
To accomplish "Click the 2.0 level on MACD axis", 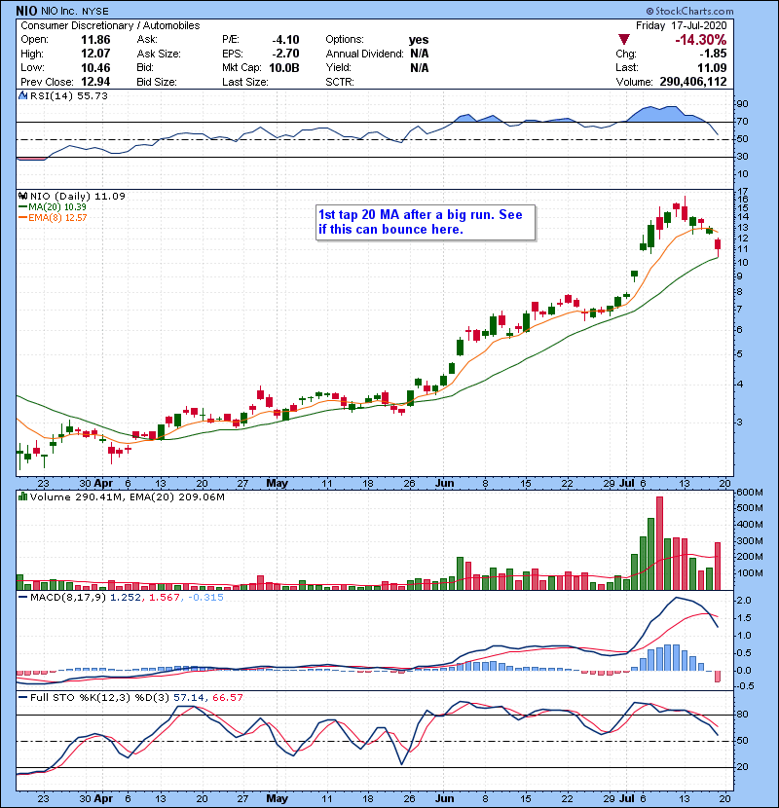I will pyautogui.click(x=744, y=601).
